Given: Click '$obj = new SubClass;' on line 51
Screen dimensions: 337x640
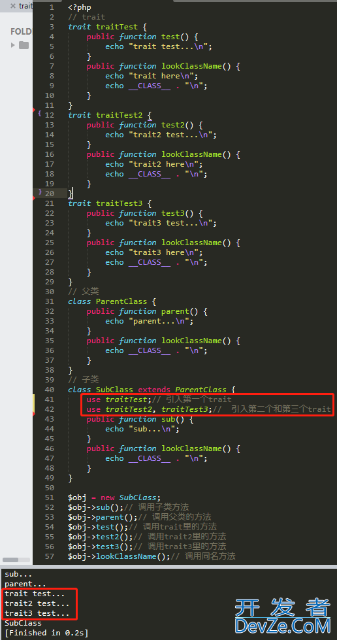Looking at the screenshot, I should pos(115,497).
